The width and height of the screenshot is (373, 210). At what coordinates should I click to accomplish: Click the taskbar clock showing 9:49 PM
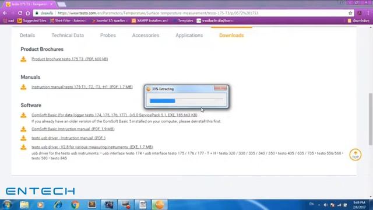tap(359, 205)
